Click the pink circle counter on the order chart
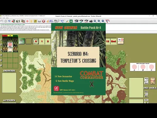The height and width of the screenshot is (118, 157). (x=10, y=45)
